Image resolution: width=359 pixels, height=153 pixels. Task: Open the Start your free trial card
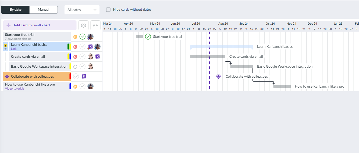37,37
